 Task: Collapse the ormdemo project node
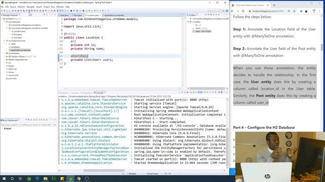click(2, 19)
